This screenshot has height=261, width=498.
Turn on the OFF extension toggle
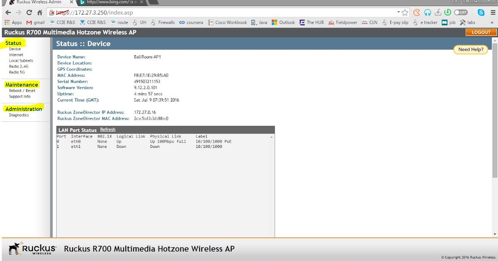pos(461,12)
